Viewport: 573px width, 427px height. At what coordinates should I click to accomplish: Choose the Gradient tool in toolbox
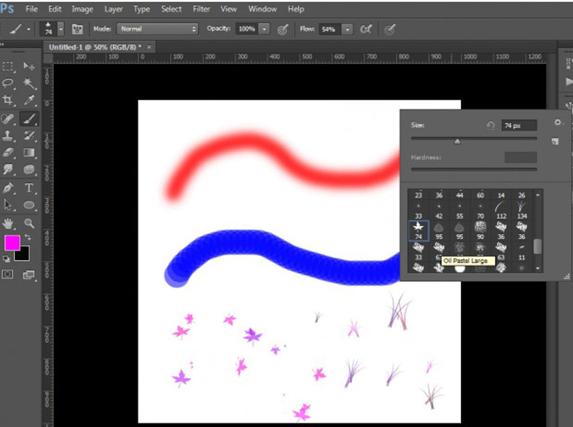(x=29, y=152)
